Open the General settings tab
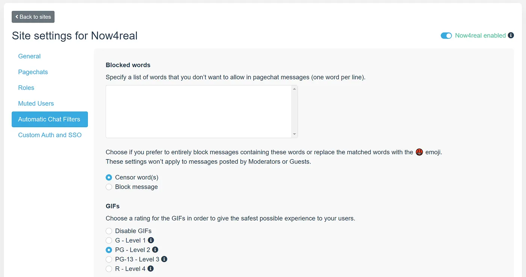 pyautogui.click(x=29, y=56)
